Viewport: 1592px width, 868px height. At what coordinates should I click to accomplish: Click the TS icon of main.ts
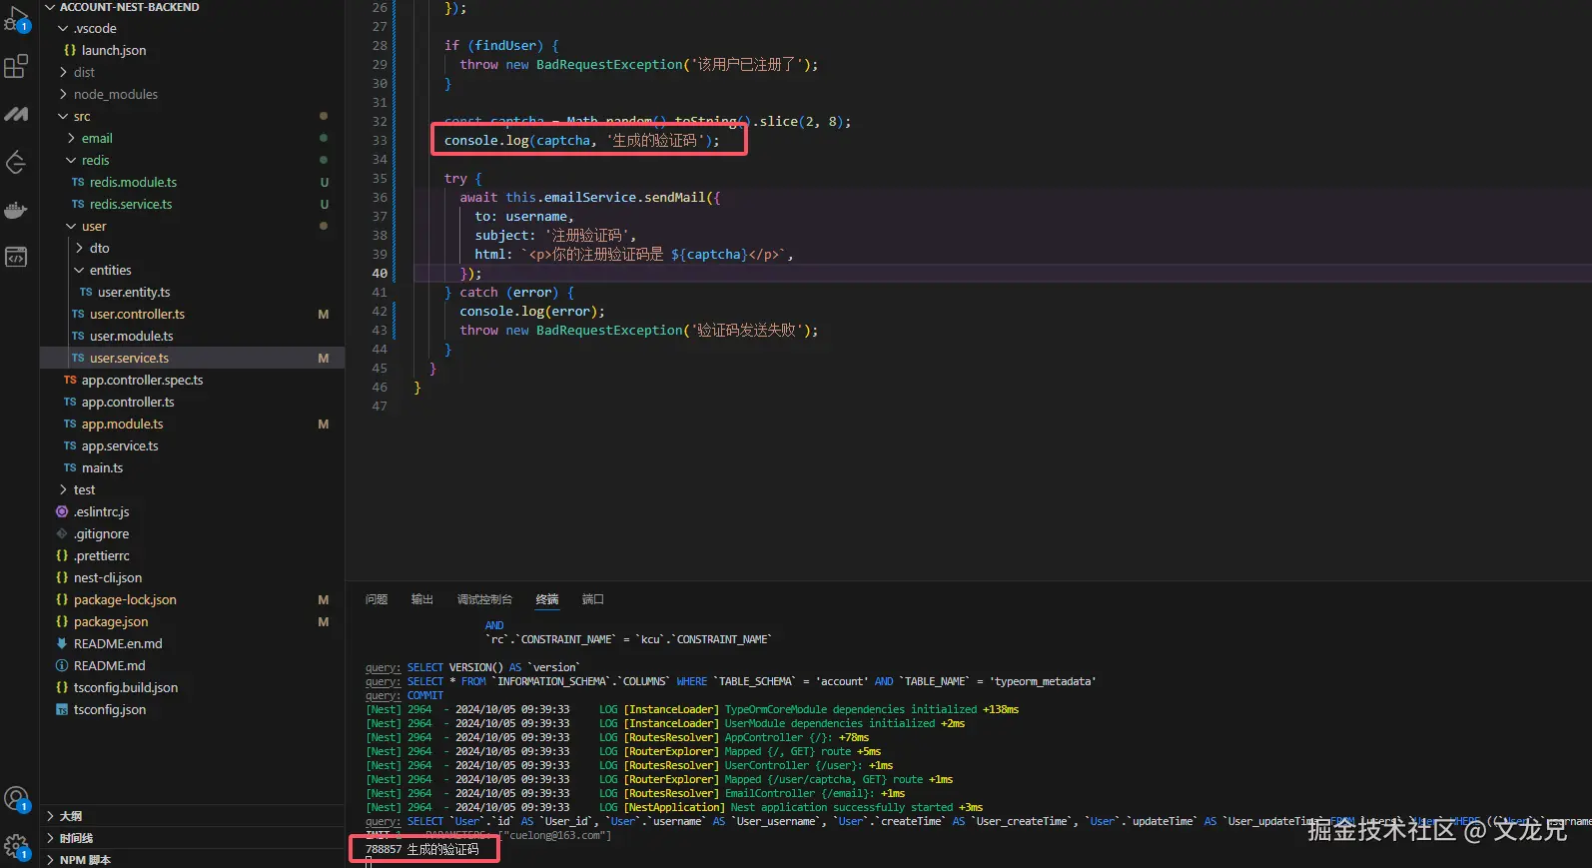click(x=70, y=467)
